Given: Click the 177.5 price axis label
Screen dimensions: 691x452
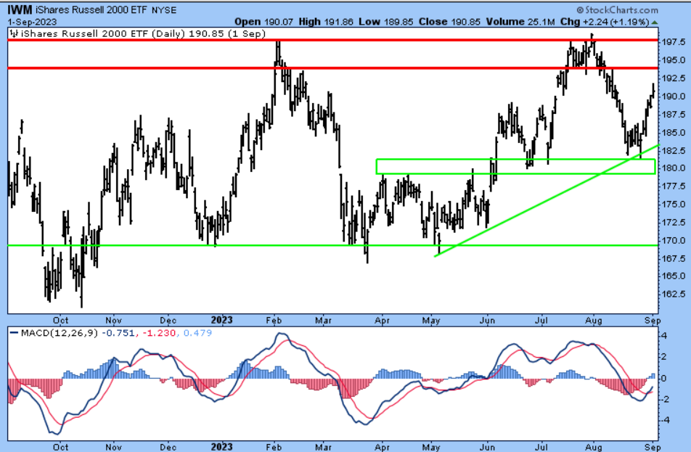Looking at the screenshot, I should pos(674,186).
